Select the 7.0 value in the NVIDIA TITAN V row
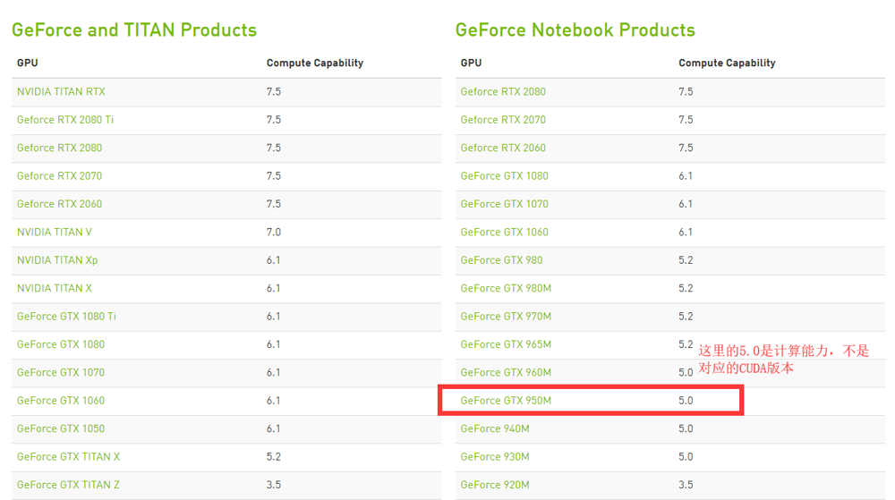 (x=273, y=232)
